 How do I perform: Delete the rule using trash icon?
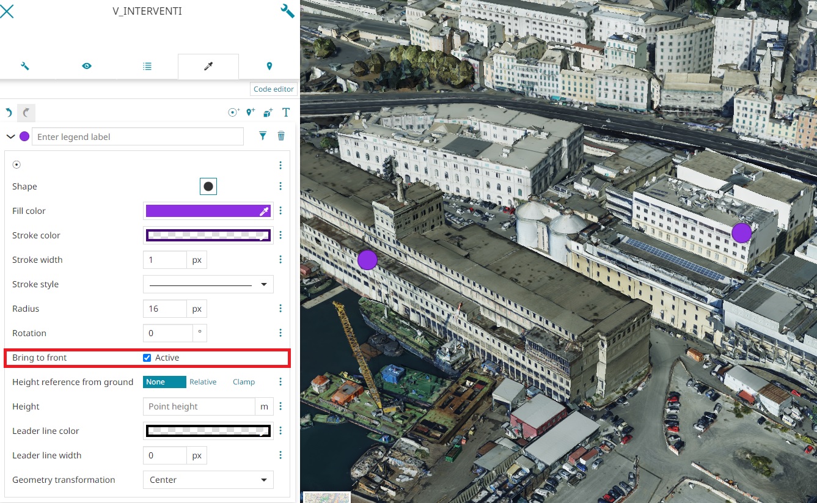point(281,136)
